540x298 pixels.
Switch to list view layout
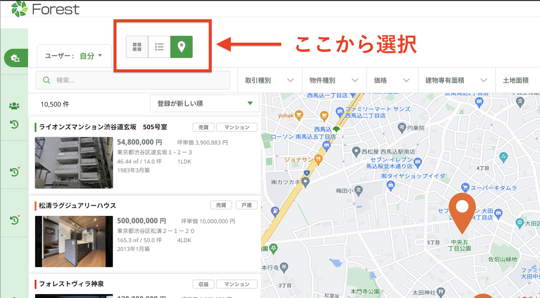(x=159, y=46)
